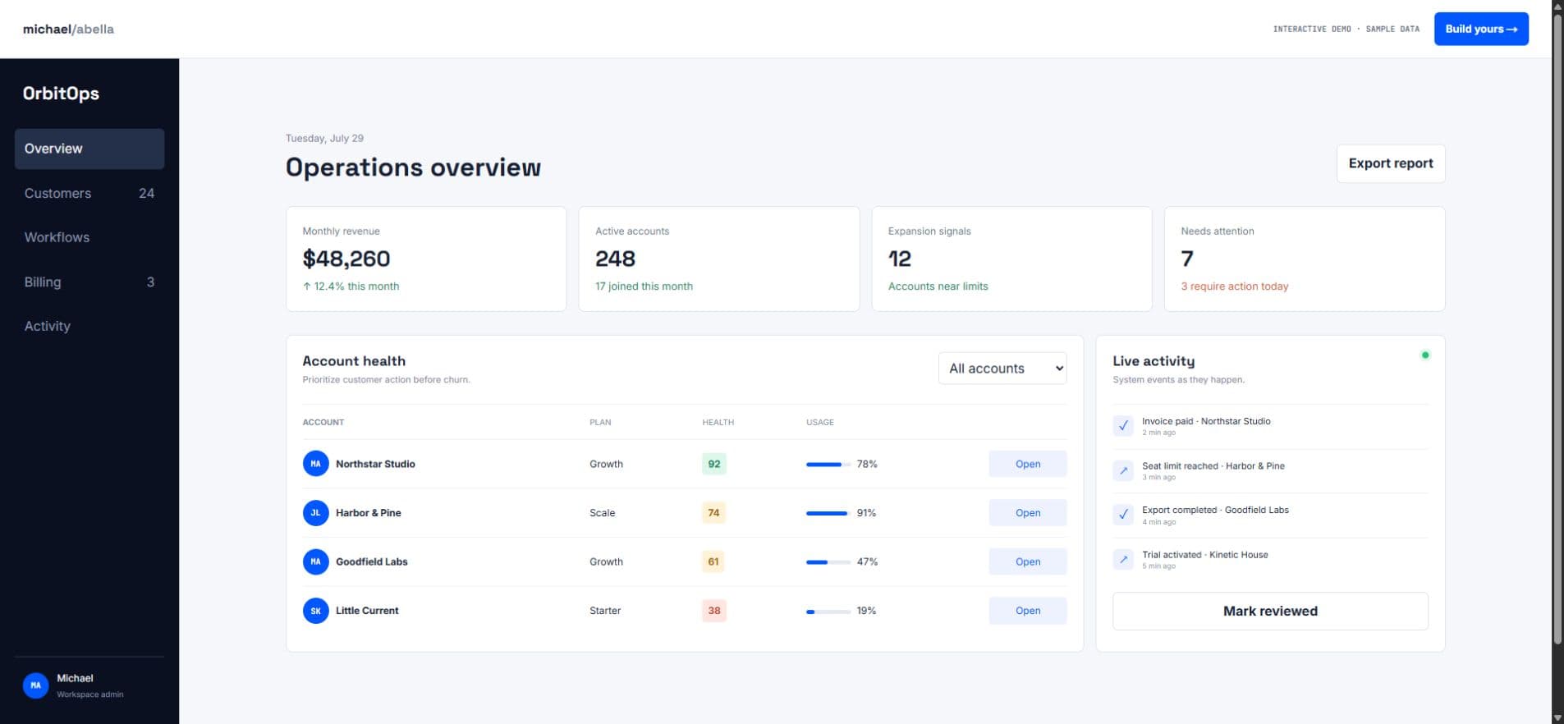Screen dimensions: 1564x724
Task: Click the Expansion signals 12 card
Action: [x=1011, y=259]
